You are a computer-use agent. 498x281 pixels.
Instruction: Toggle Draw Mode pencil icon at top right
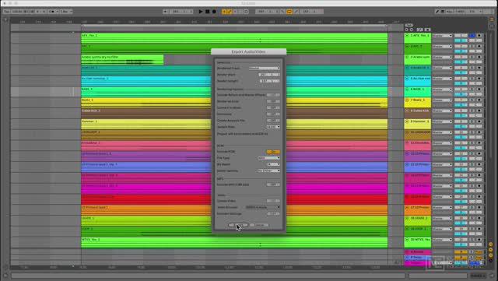click(x=437, y=12)
